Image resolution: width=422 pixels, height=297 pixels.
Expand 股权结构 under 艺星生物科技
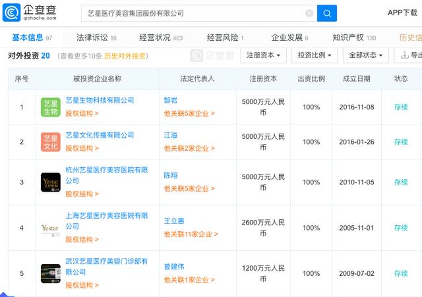click(x=82, y=113)
